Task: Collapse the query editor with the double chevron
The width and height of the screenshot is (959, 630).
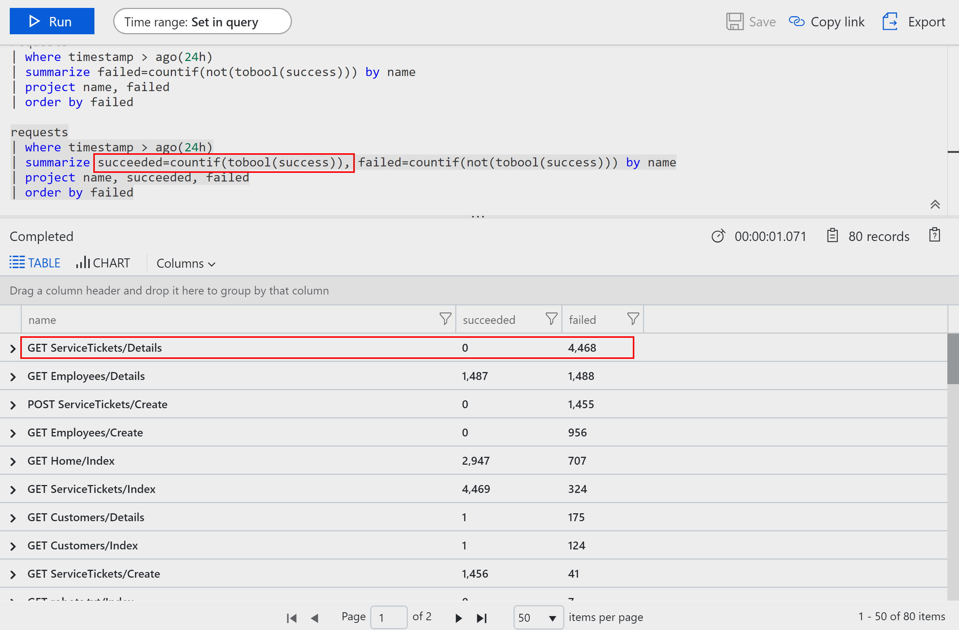Action: 935,204
